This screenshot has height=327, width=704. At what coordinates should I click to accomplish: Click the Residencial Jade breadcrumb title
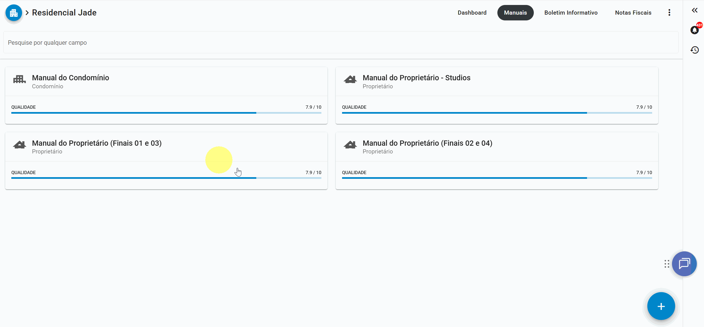[64, 13]
